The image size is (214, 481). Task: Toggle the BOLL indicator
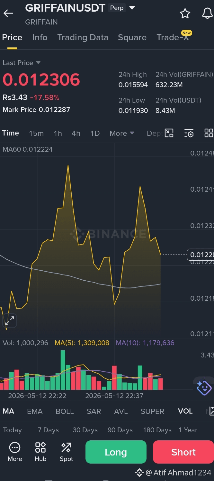(x=65, y=411)
